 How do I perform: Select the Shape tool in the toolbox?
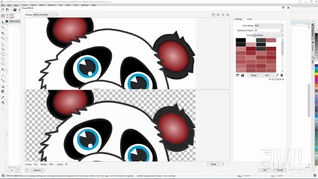[x=3, y=27]
